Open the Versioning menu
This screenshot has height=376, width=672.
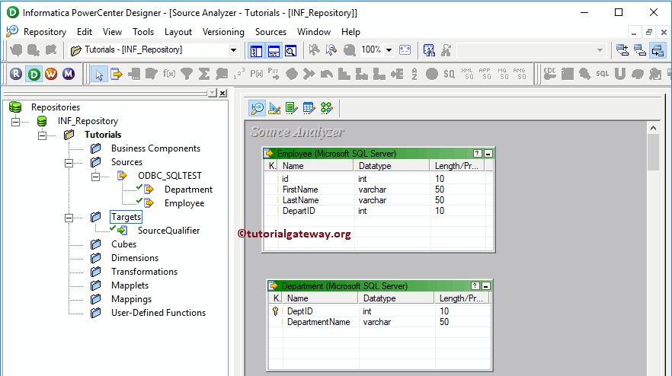(223, 32)
